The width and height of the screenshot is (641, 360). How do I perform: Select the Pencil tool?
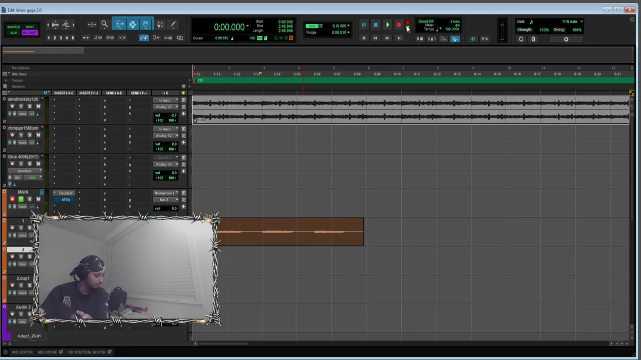click(x=173, y=24)
